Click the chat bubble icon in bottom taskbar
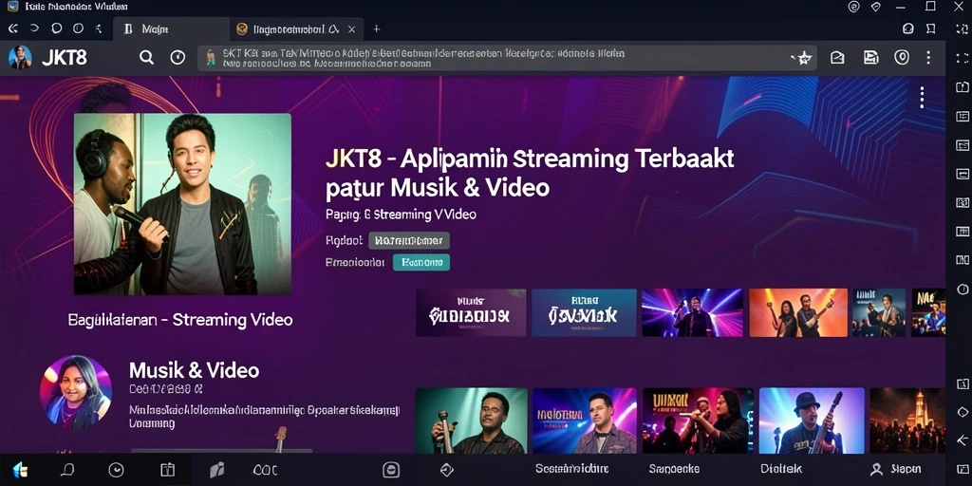 67,471
